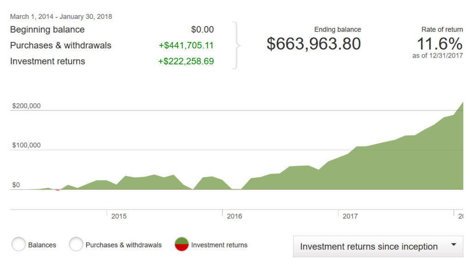Image resolution: width=472 pixels, height=264 pixels.
Task: Click the $0 y-axis label
Action: pyautogui.click(x=16, y=185)
